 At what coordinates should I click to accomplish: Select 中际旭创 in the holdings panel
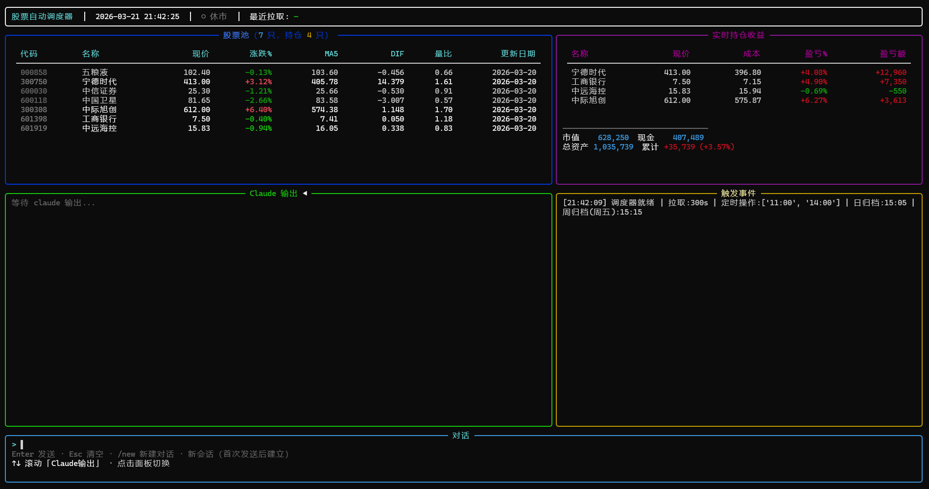click(x=589, y=100)
